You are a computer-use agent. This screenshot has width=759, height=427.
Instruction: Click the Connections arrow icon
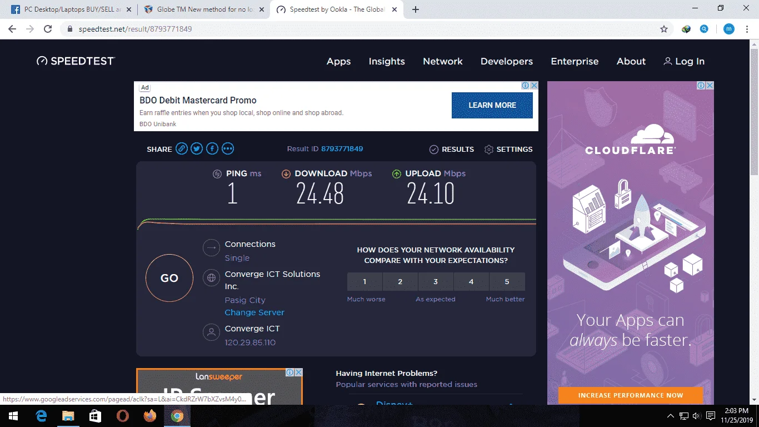(211, 248)
